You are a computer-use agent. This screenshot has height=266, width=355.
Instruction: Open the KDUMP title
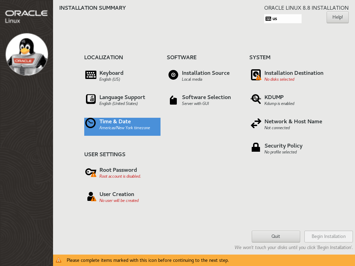tap(274, 97)
